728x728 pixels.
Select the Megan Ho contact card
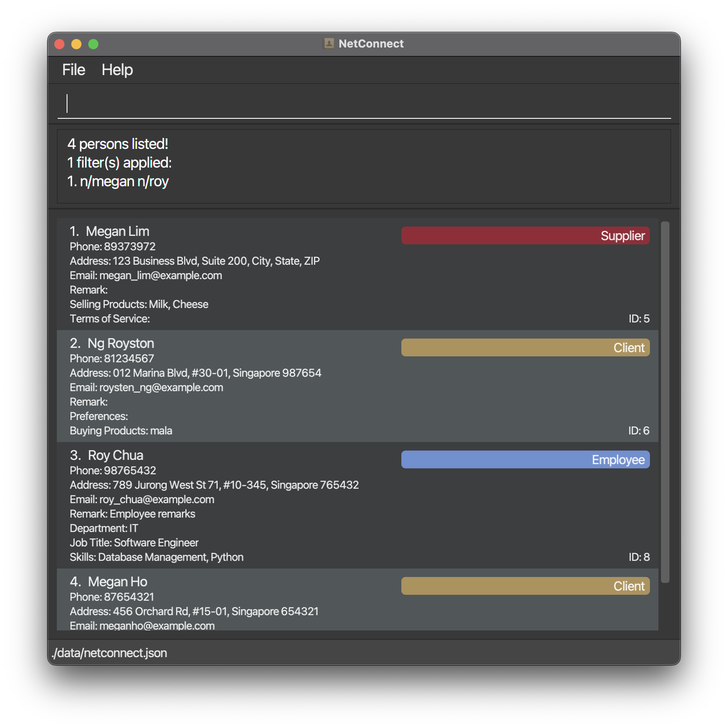click(357, 599)
